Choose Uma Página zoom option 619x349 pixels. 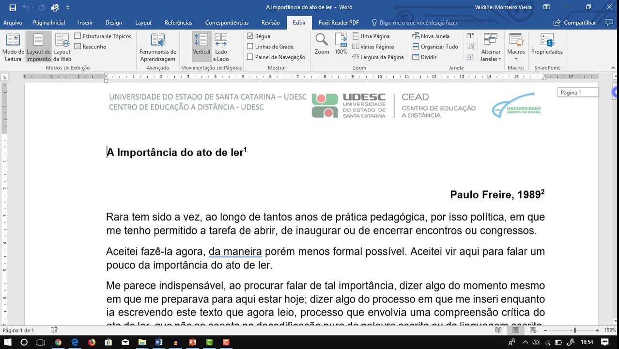pyautogui.click(x=371, y=36)
